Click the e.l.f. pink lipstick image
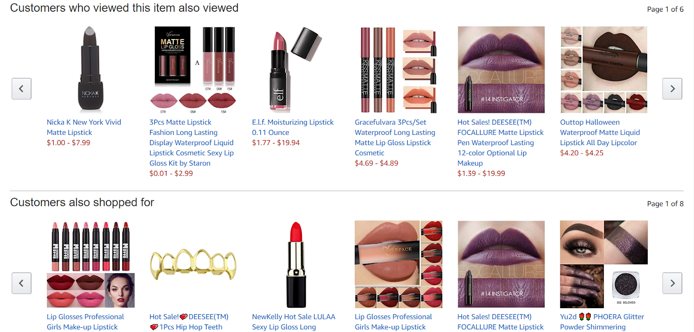 (x=296, y=70)
